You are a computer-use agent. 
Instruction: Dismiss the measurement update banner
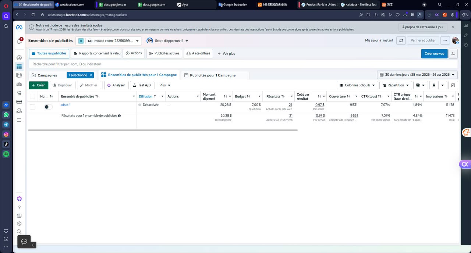click(453, 27)
